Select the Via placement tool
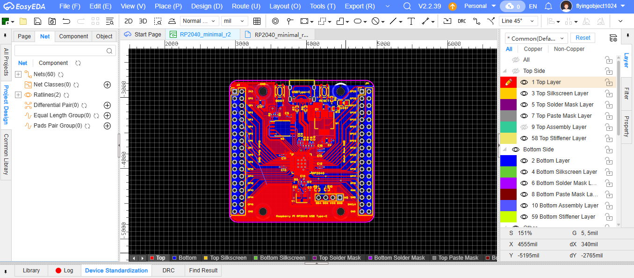 pyautogui.click(x=275, y=21)
